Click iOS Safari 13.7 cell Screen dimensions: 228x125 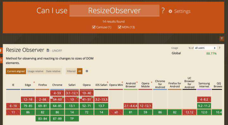[x=101, y=106]
